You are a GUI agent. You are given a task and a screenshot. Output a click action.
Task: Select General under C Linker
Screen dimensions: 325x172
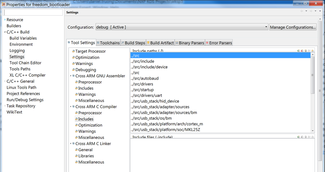(x=85, y=150)
